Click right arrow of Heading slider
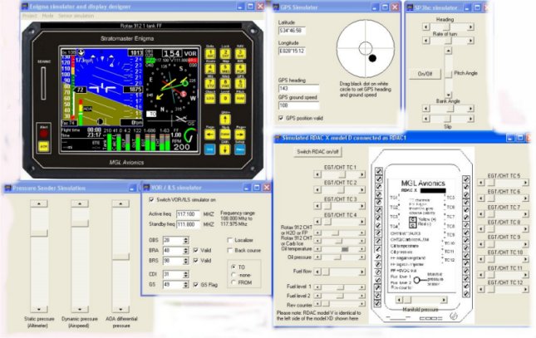The width and height of the screenshot is (536, 338). (x=470, y=27)
